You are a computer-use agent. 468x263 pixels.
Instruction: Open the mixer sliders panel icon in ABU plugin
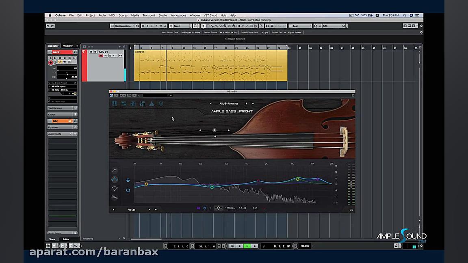pyautogui.click(x=142, y=104)
